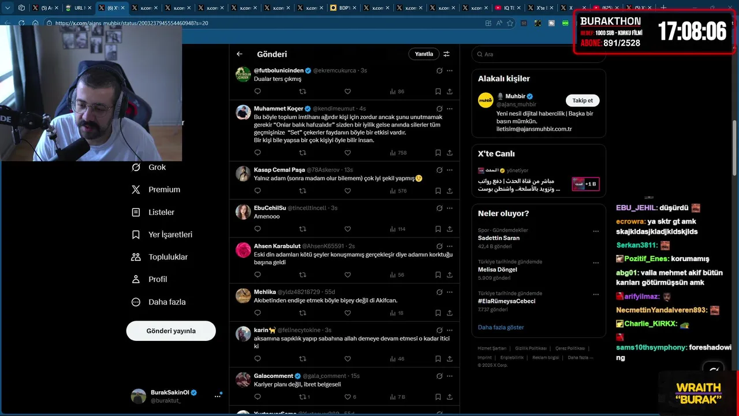Follow Muhbir with Takip et
Screen dimensions: 739x416
(583, 101)
